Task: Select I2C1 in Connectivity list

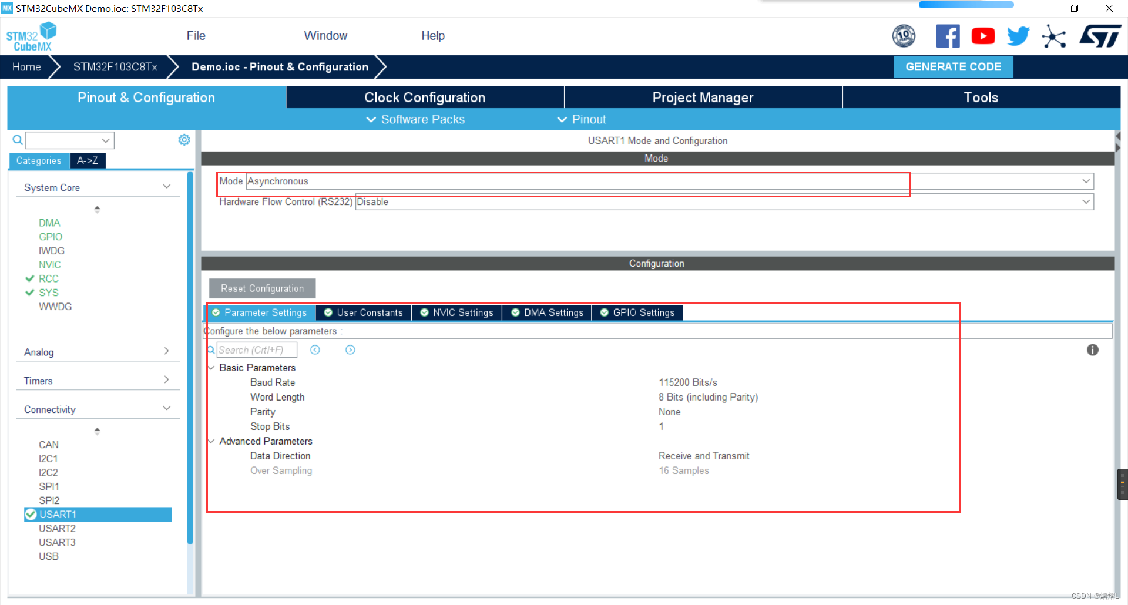Action: point(48,459)
